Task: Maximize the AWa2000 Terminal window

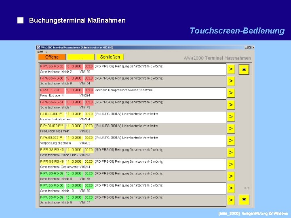Action: pos(249,48)
